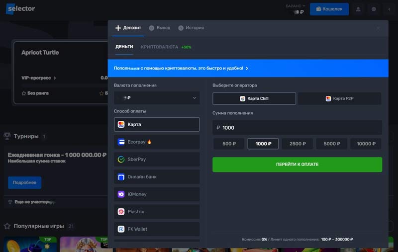Image resolution: width=398 pixels, height=252 pixels.
Task: Click the blue Кошелек button
Action: coord(329,9)
